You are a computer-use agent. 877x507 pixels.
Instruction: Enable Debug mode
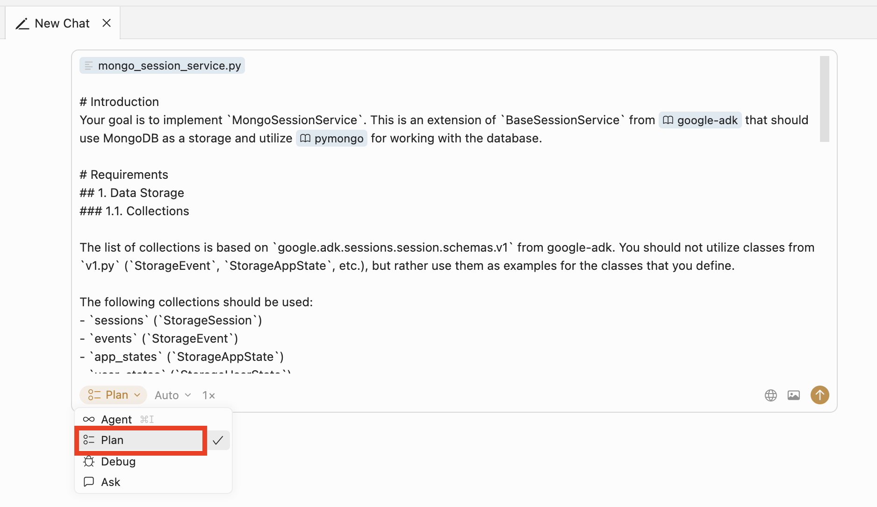click(x=118, y=461)
